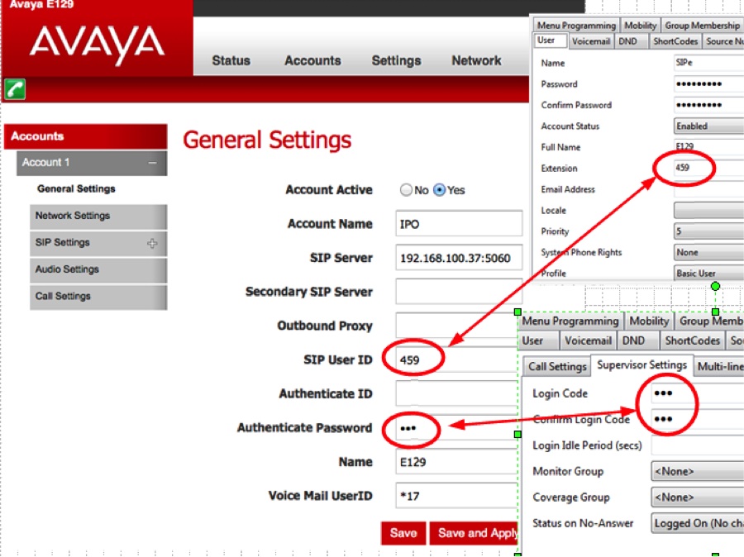Click the Voice Mail UserID field
Image resolution: width=744 pixels, height=557 pixels.
click(456, 496)
